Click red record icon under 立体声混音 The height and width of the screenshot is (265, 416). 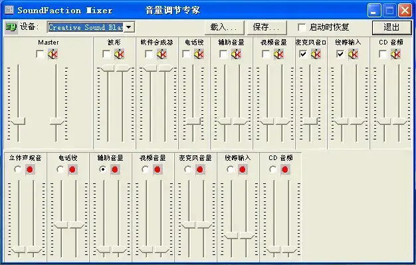[x=30, y=169]
